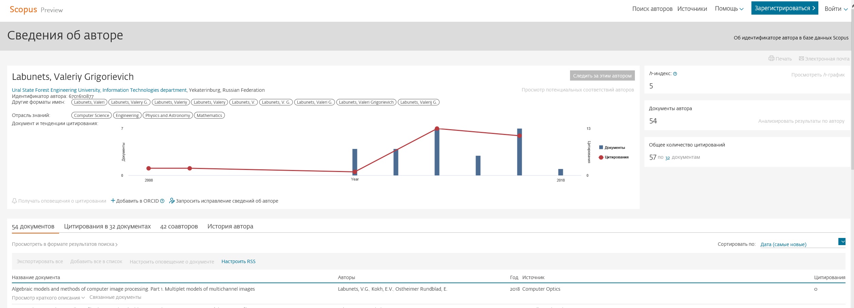Click the ORCID help question mark icon

[x=162, y=201]
